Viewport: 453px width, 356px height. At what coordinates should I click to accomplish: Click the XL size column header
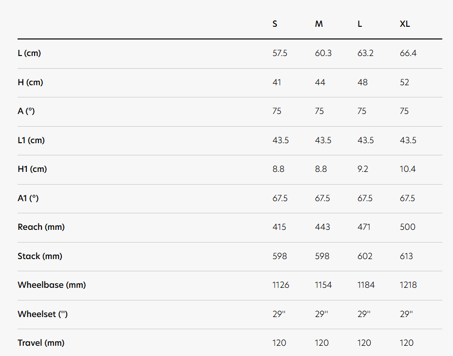click(x=405, y=24)
